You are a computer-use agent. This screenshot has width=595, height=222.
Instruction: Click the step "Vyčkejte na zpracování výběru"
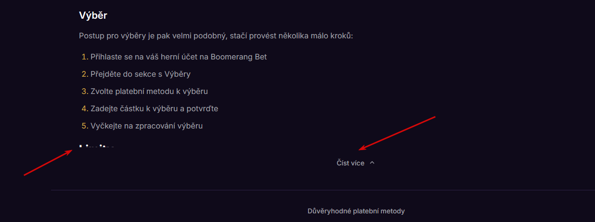(147, 126)
